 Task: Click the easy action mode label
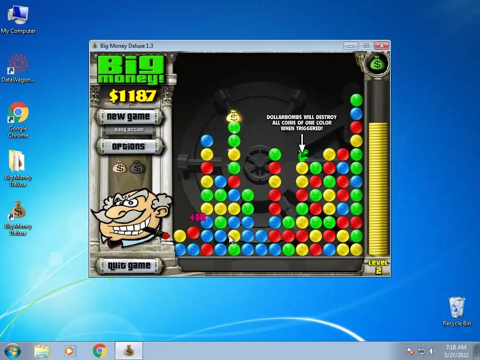pos(129,129)
